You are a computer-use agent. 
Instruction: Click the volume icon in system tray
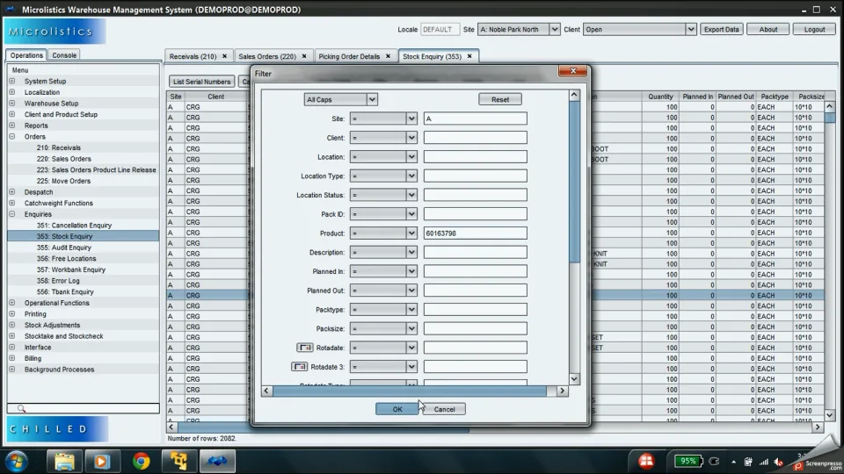[x=778, y=463]
